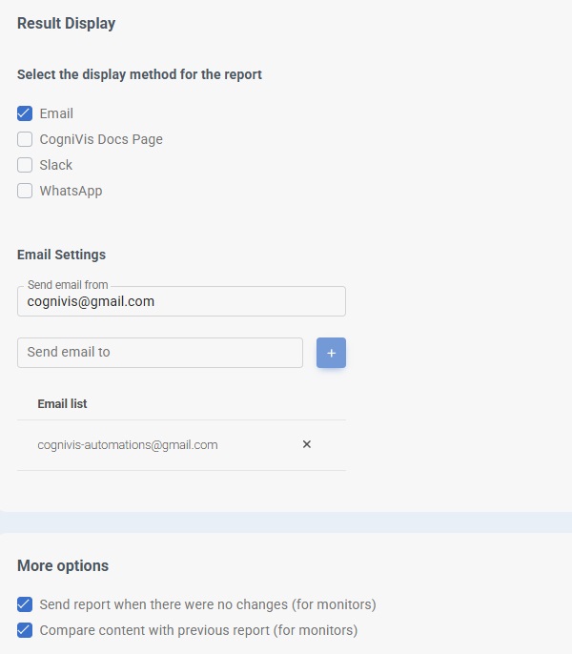The width and height of the screenshot is (572, 654).
Task: Select the cognivis-automations@gmail.com list entry
Action: [x=128, y=444]
